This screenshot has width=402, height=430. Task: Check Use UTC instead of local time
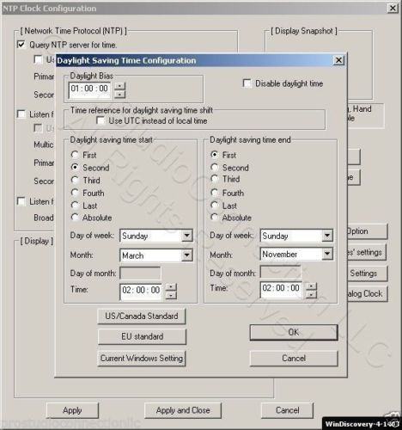tap(100, 120)
